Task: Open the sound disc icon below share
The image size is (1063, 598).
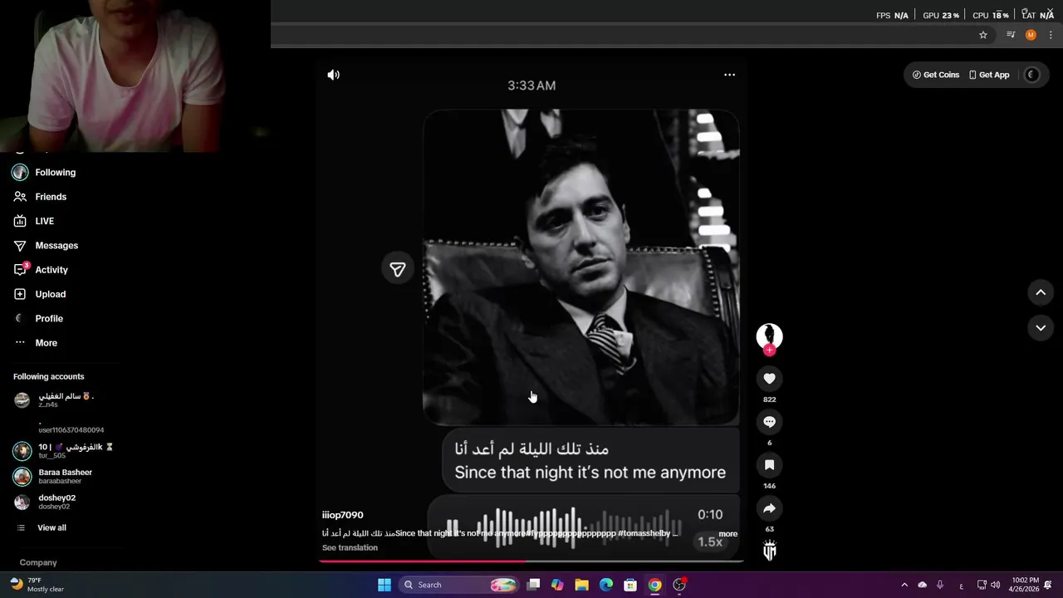Action: [769, 551]
